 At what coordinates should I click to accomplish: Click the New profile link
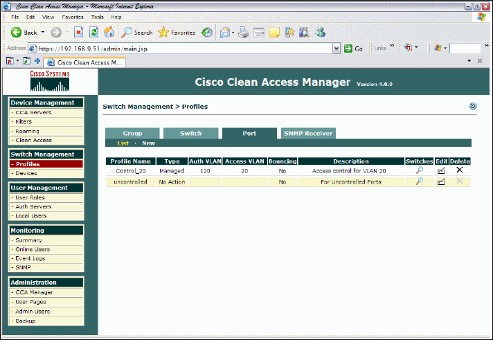(x=148, y=143)
